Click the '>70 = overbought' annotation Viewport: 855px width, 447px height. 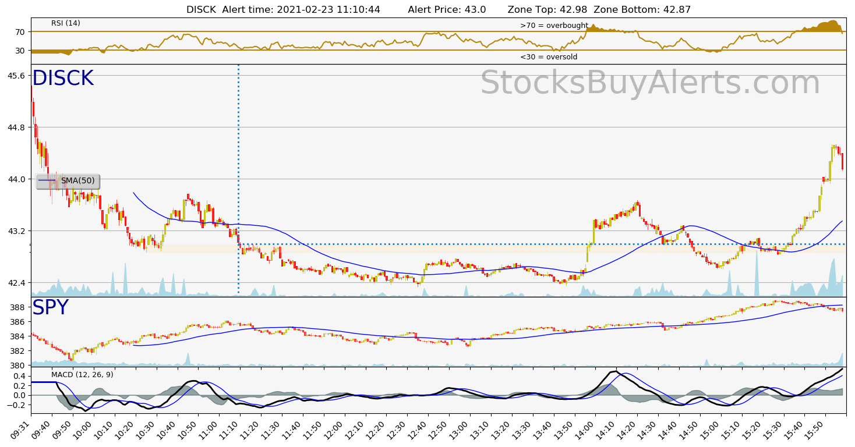(x=553, y=26)
